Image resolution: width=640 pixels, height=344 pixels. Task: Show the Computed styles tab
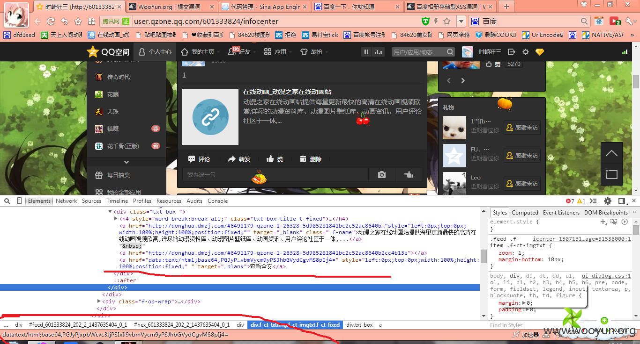[x=525, y=213]
